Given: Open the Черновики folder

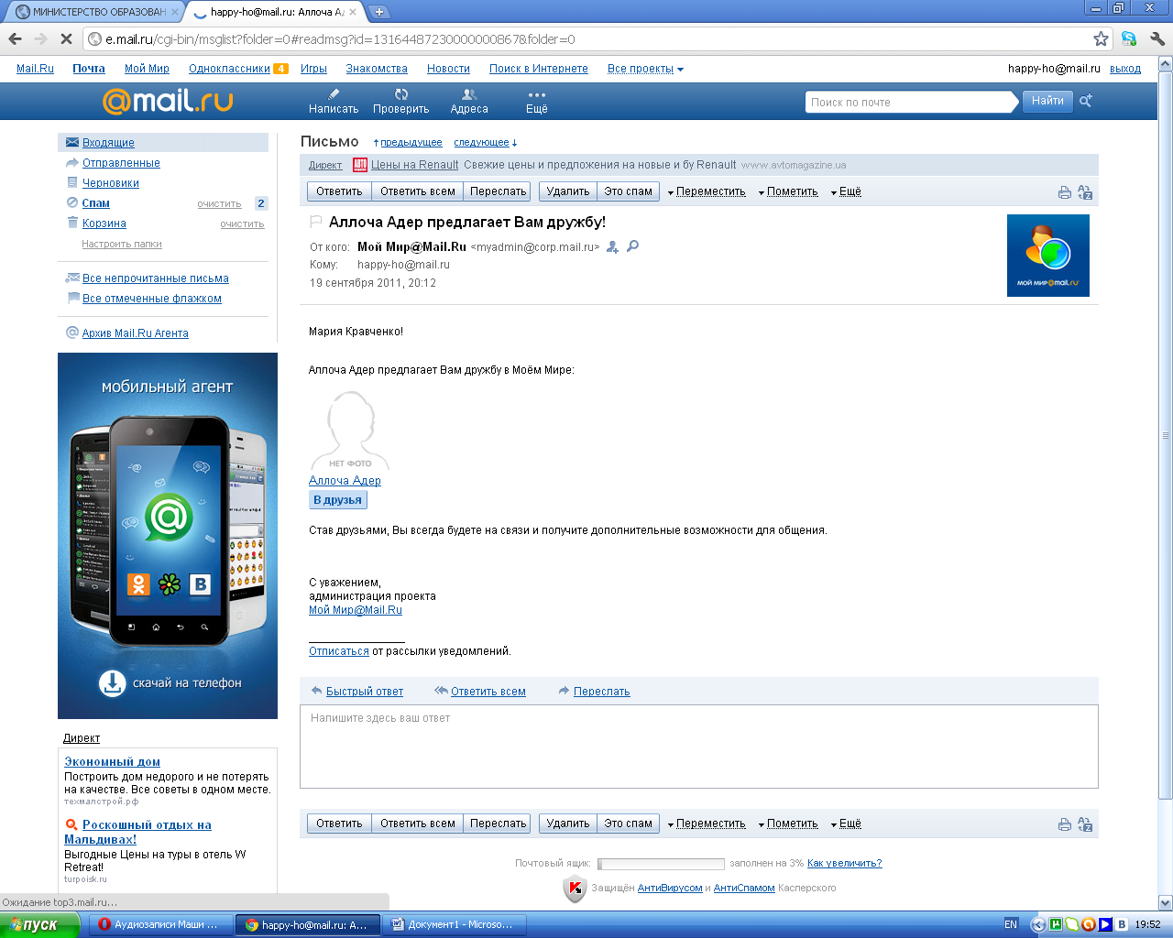Looking at the screenshot, I should pos(111,183).
